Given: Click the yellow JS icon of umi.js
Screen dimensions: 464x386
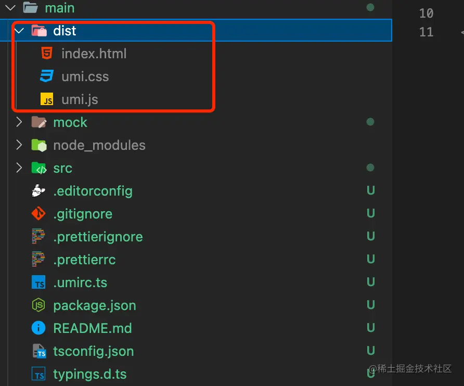Looking at the screenshot, I should [x=47, y=99].
